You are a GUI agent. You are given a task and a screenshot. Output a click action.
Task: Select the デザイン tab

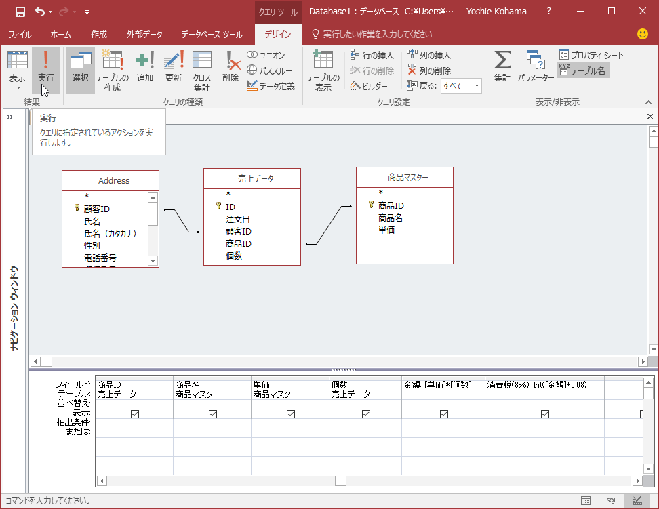tap(278, 35)
